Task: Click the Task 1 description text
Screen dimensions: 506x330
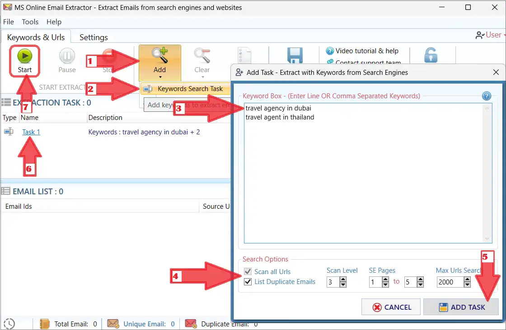Action: pos(144,132)
